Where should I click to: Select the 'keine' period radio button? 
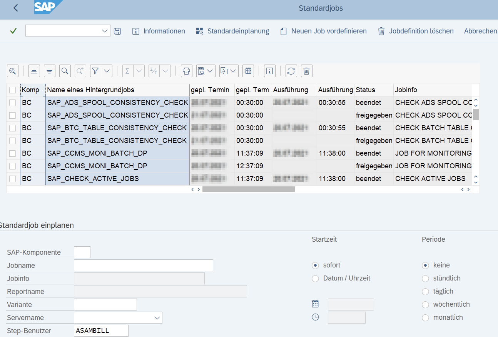425,265
